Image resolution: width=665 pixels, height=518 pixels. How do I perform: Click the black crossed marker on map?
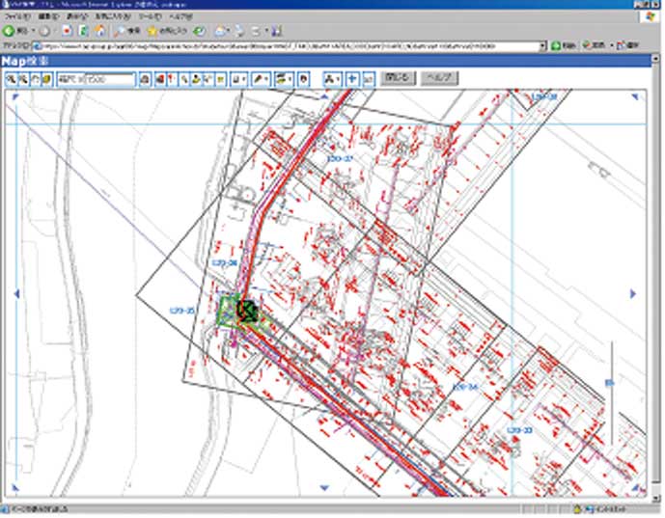click(247, 310)
